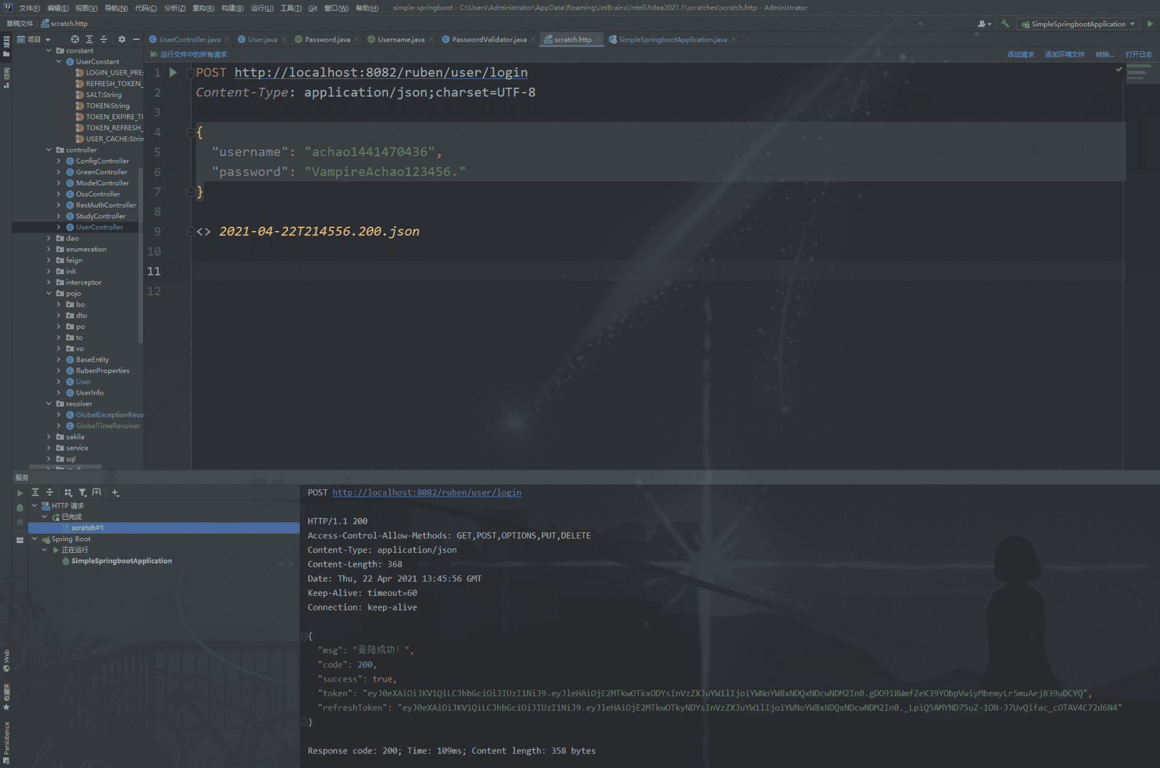Viewport: 1160px width, 768px height.
Task: Click Group By icon in Services toolbar
Action: tap(68, 492)
